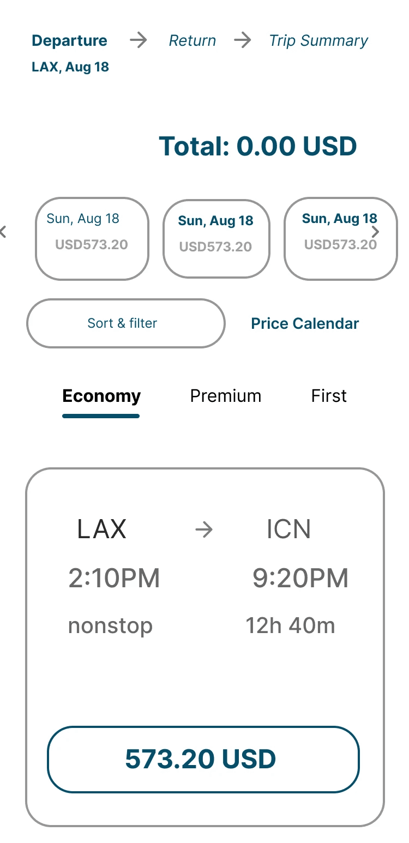Click the 12h 40m flight duration

pos(290,625)
